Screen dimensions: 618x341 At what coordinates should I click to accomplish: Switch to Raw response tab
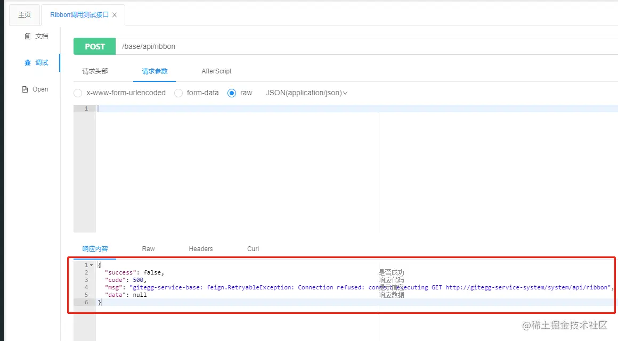(x=148, y=249)
